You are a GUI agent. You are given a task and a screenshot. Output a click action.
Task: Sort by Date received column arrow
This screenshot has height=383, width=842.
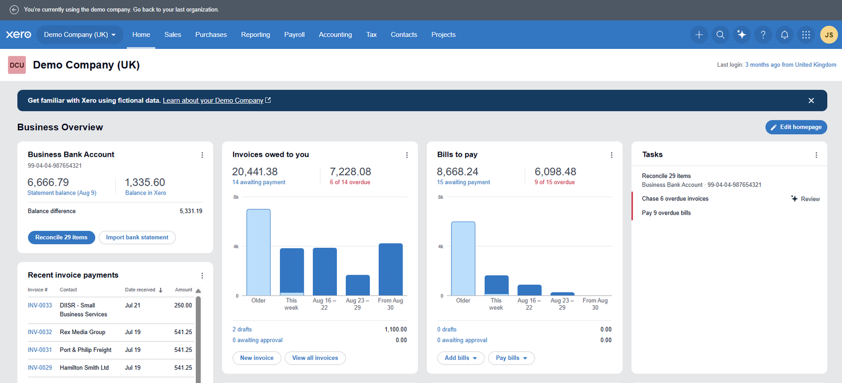(161, 290)
